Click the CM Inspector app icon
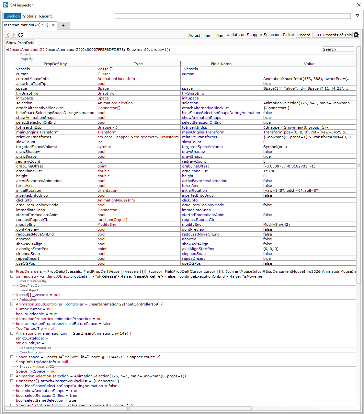 (5, 5)
